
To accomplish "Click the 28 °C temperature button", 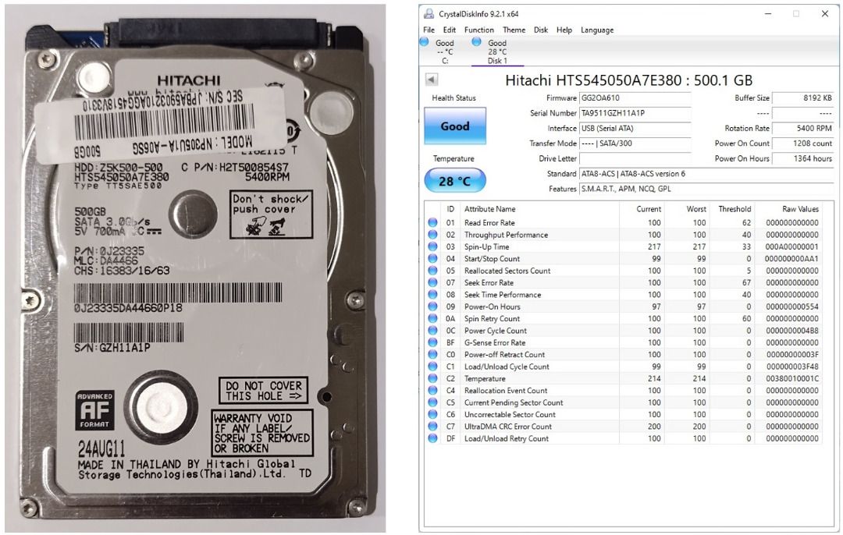I will (455, 179).
